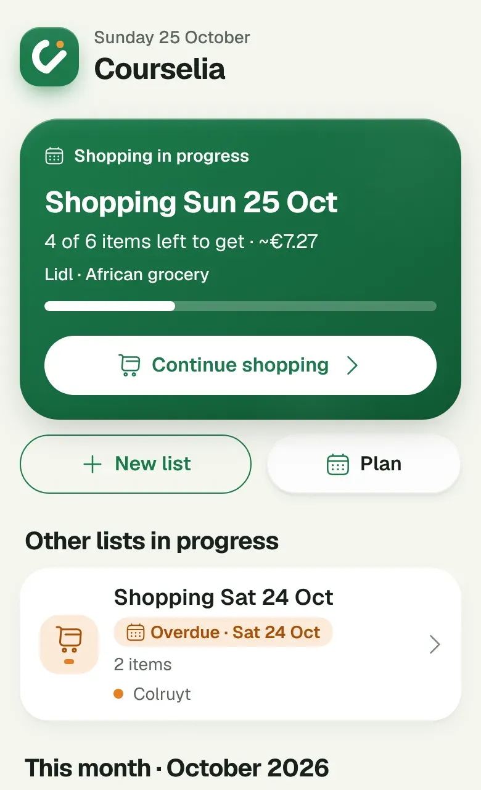Tap the orange cart icon for Sat 24 Oct
This screenshot has height=790, width=481.
point(69,644)
